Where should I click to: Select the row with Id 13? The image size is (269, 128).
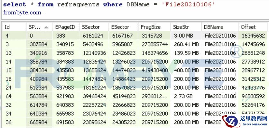[x=134, y=53]
